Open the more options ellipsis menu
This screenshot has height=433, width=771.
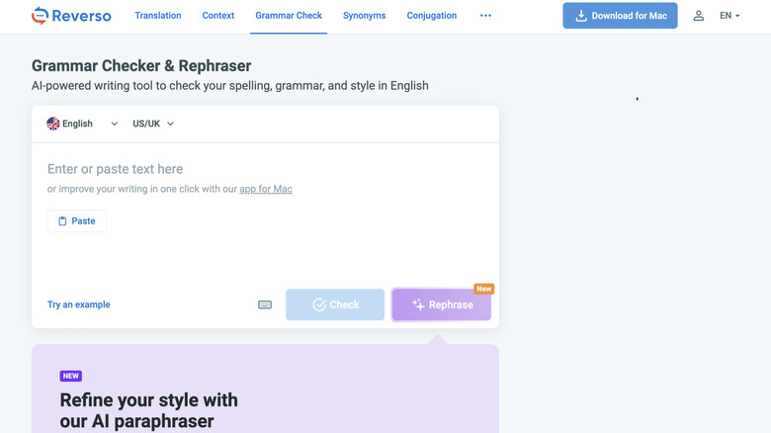point(485,15)
